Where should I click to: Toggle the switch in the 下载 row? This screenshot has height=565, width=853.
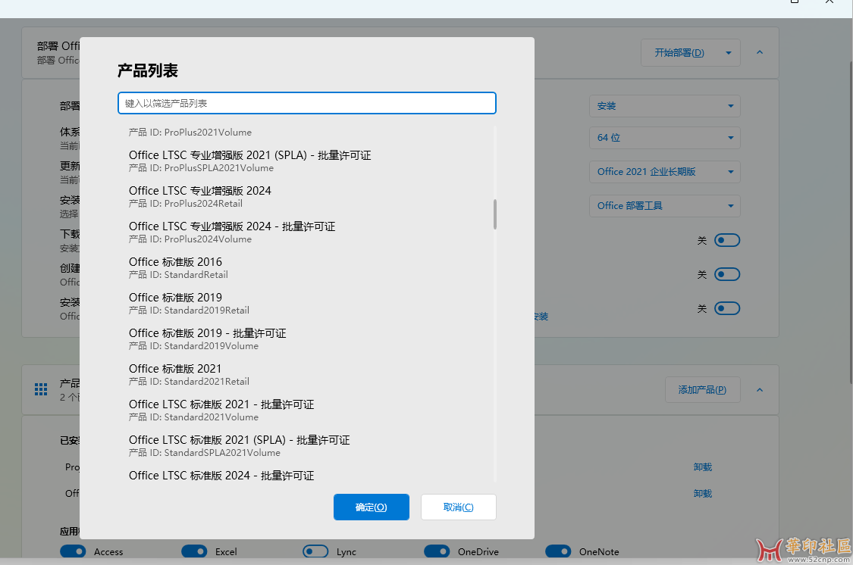pyautogui.click(x=727, y=240)
